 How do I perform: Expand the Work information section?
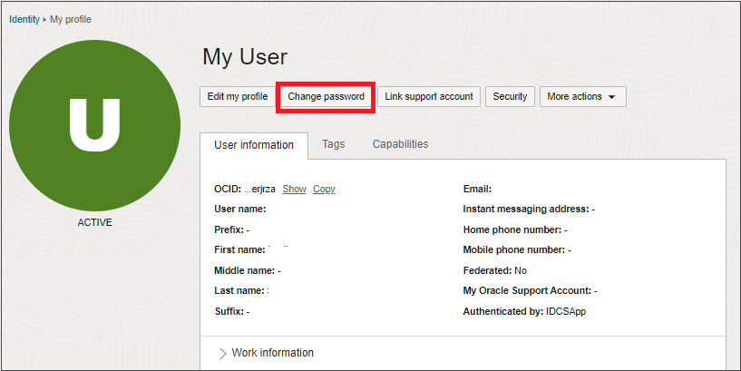tap(272, 353)
